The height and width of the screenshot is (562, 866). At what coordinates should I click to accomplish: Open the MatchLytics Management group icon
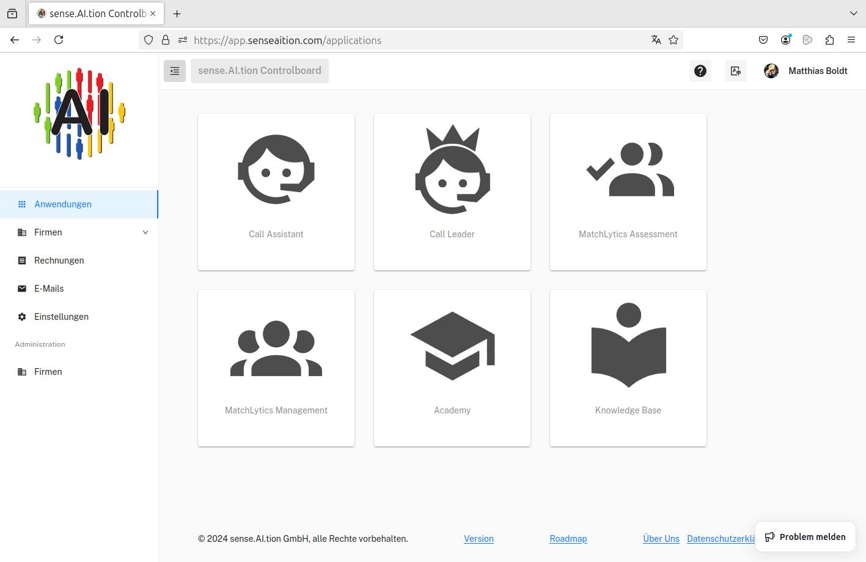click(276, 348)
